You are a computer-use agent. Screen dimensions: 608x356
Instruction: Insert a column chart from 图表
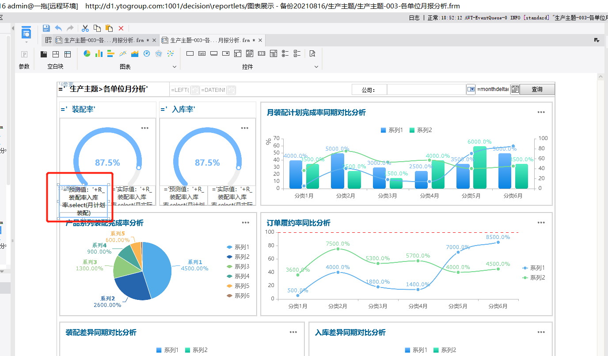(99, 53)
